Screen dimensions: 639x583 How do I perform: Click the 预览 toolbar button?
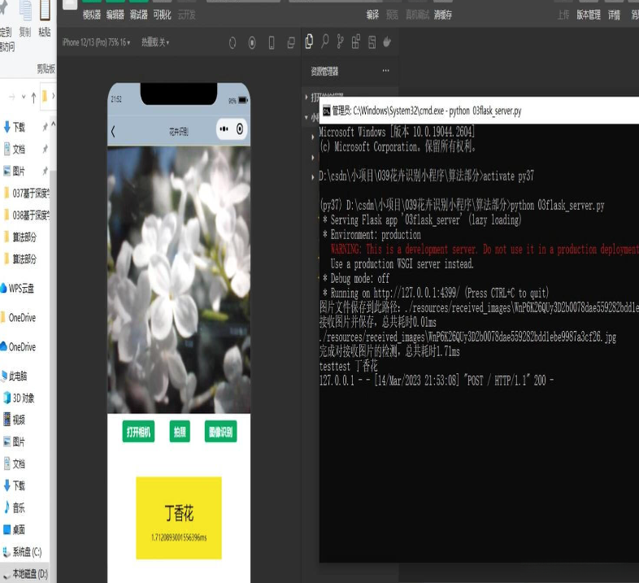(392, 15)
